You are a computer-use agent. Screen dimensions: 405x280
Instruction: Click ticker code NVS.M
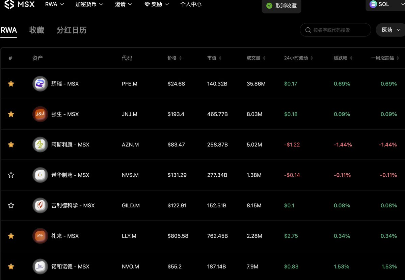130,175
